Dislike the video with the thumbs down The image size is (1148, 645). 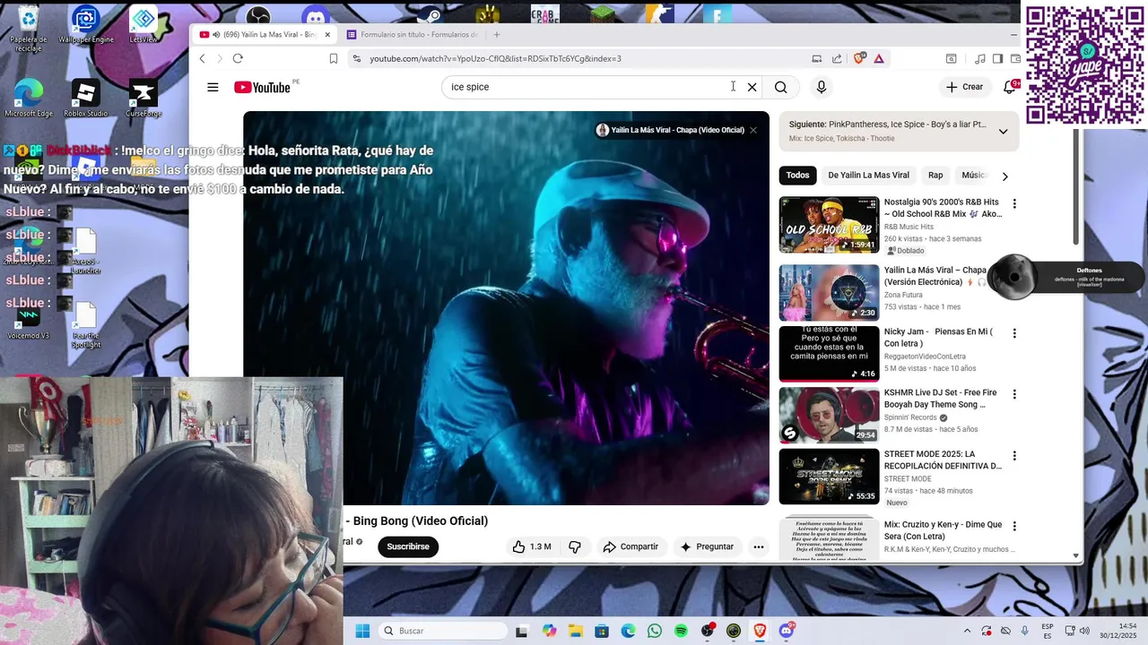click(576, 546)
